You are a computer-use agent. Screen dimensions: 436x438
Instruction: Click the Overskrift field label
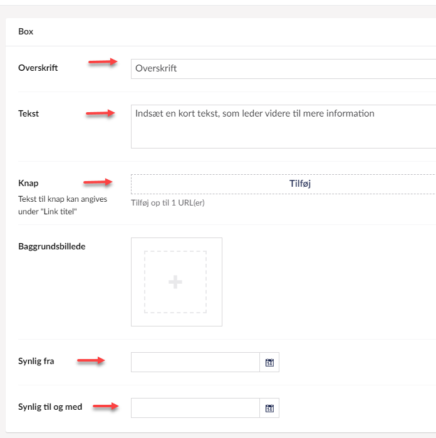[38, 68]
